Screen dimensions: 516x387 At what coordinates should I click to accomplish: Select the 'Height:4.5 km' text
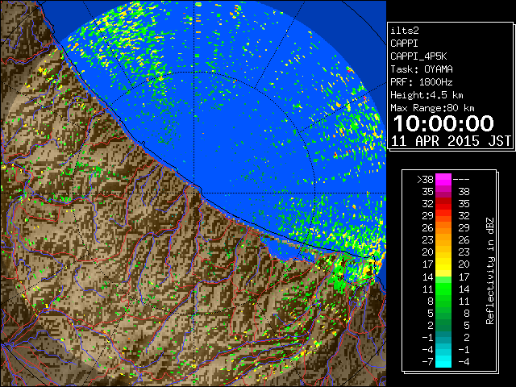tap(427, 95)
